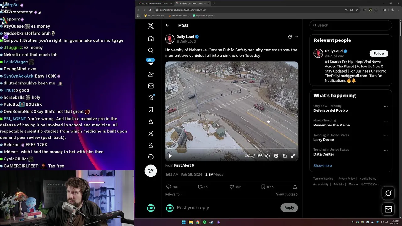Open options for Data Center trend

coord(386,151)
